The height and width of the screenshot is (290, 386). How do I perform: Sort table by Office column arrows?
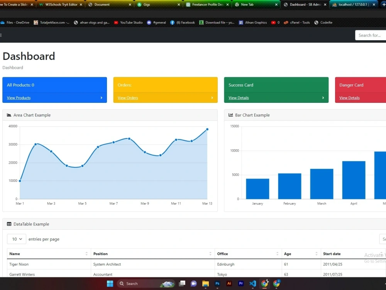coord(277,254)
